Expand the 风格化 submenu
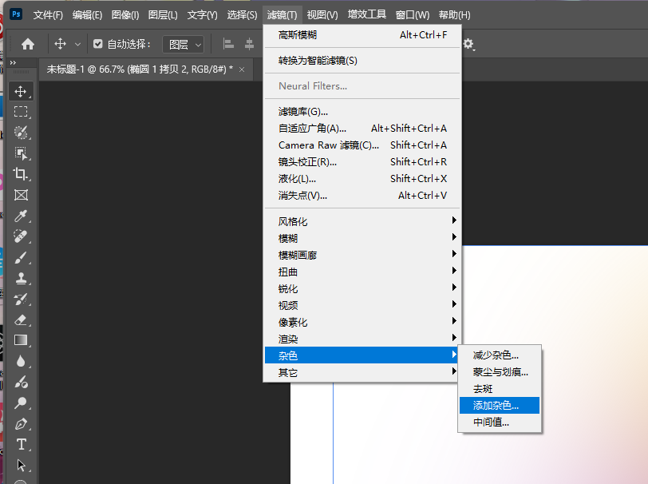This screenshot has height=484, width=648. tap(362, 221)
